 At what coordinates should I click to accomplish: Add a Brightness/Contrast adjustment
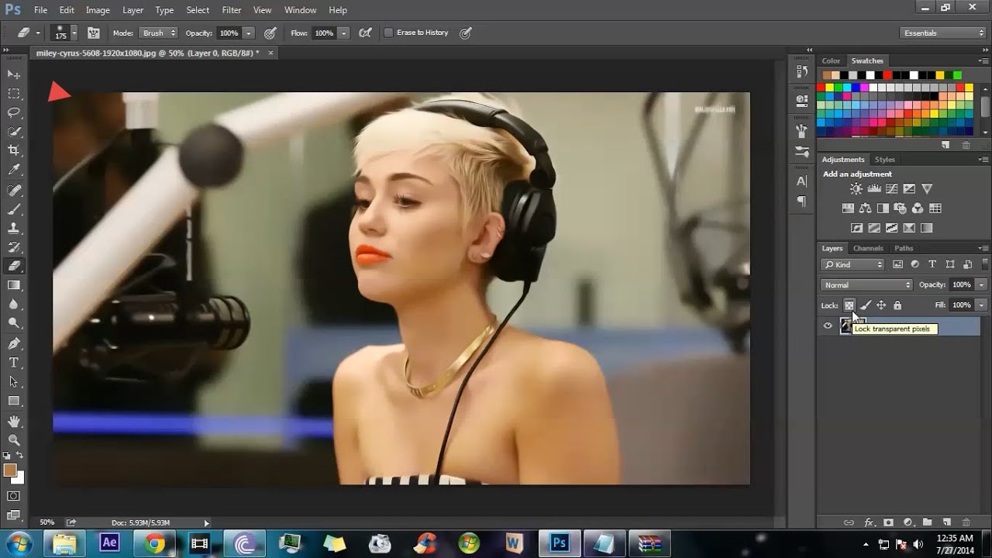tap(856, 188)
